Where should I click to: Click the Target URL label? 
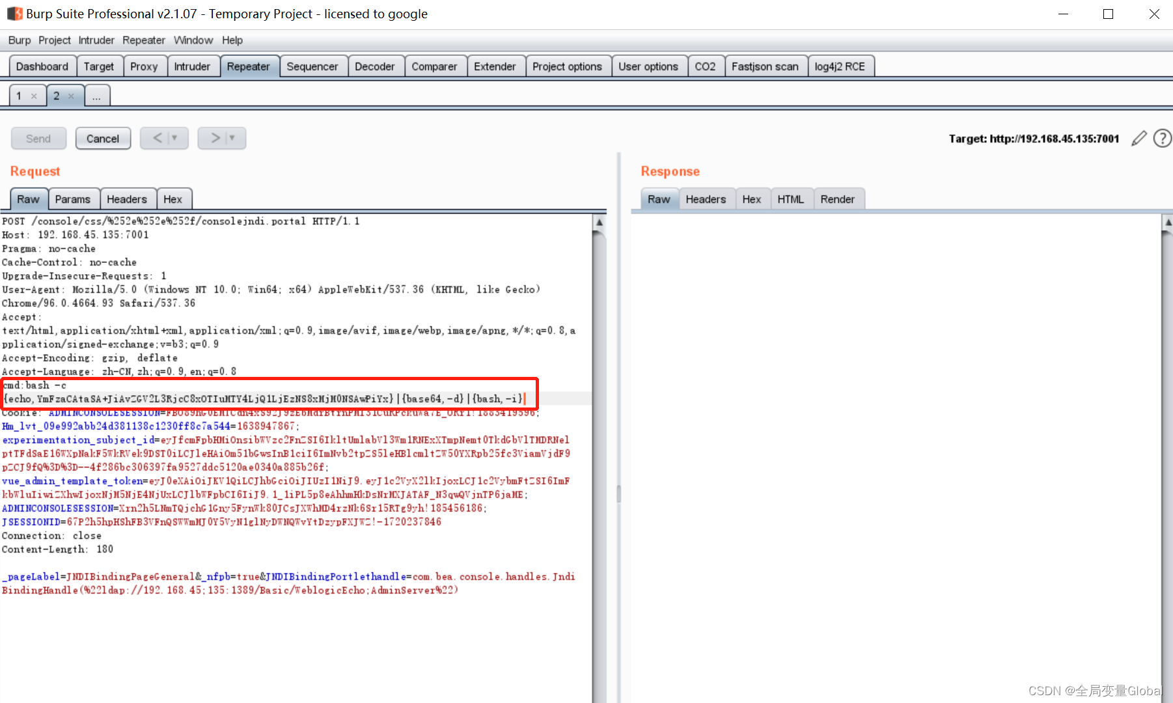pos(1034,139)
